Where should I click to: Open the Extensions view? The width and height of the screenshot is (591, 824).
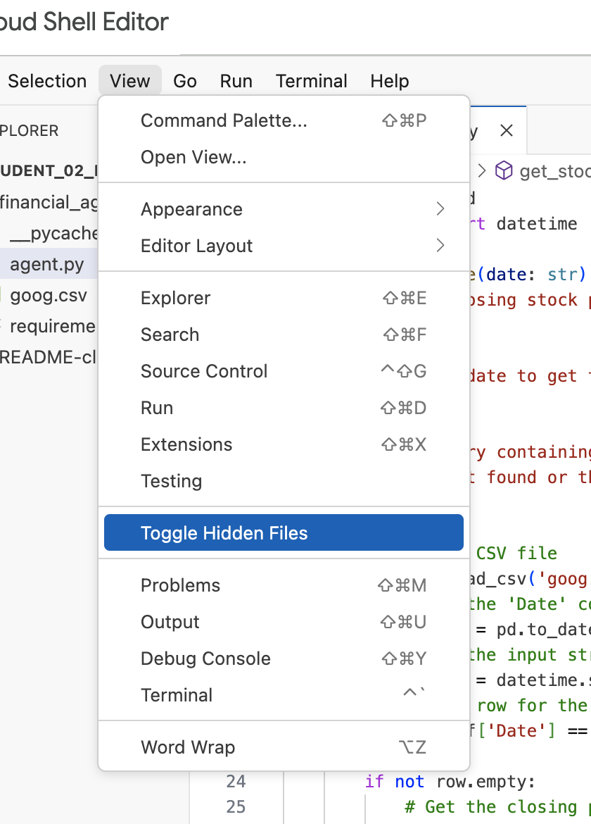coord(186,444)
